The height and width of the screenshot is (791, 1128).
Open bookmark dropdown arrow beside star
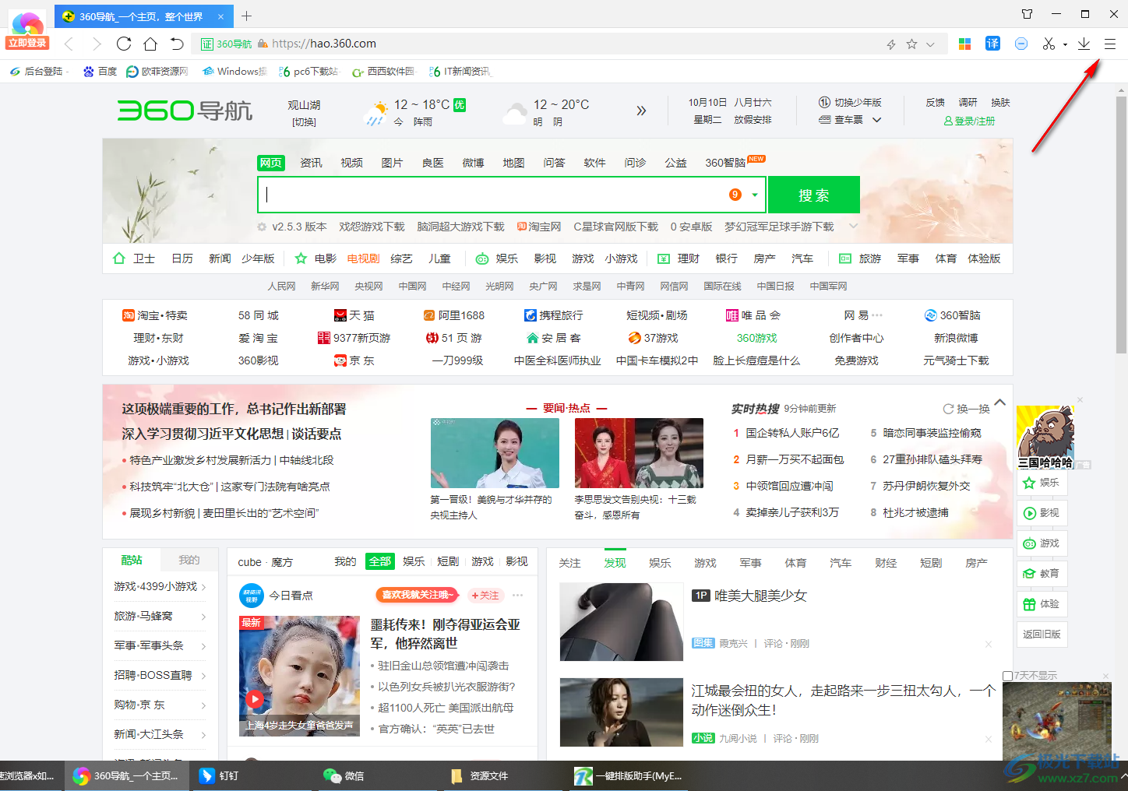point(930,44)
